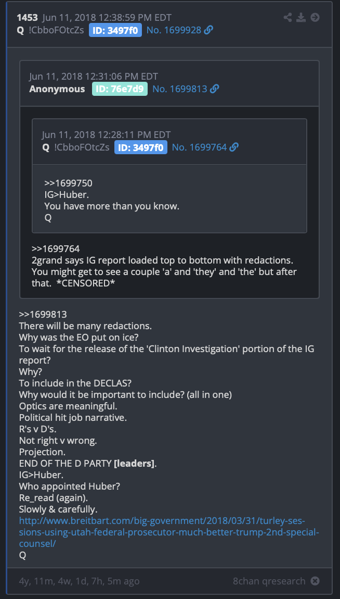Open post No. 1699928 link
The height and width of the screenshot is (599, 340).
tap(174, 30)
